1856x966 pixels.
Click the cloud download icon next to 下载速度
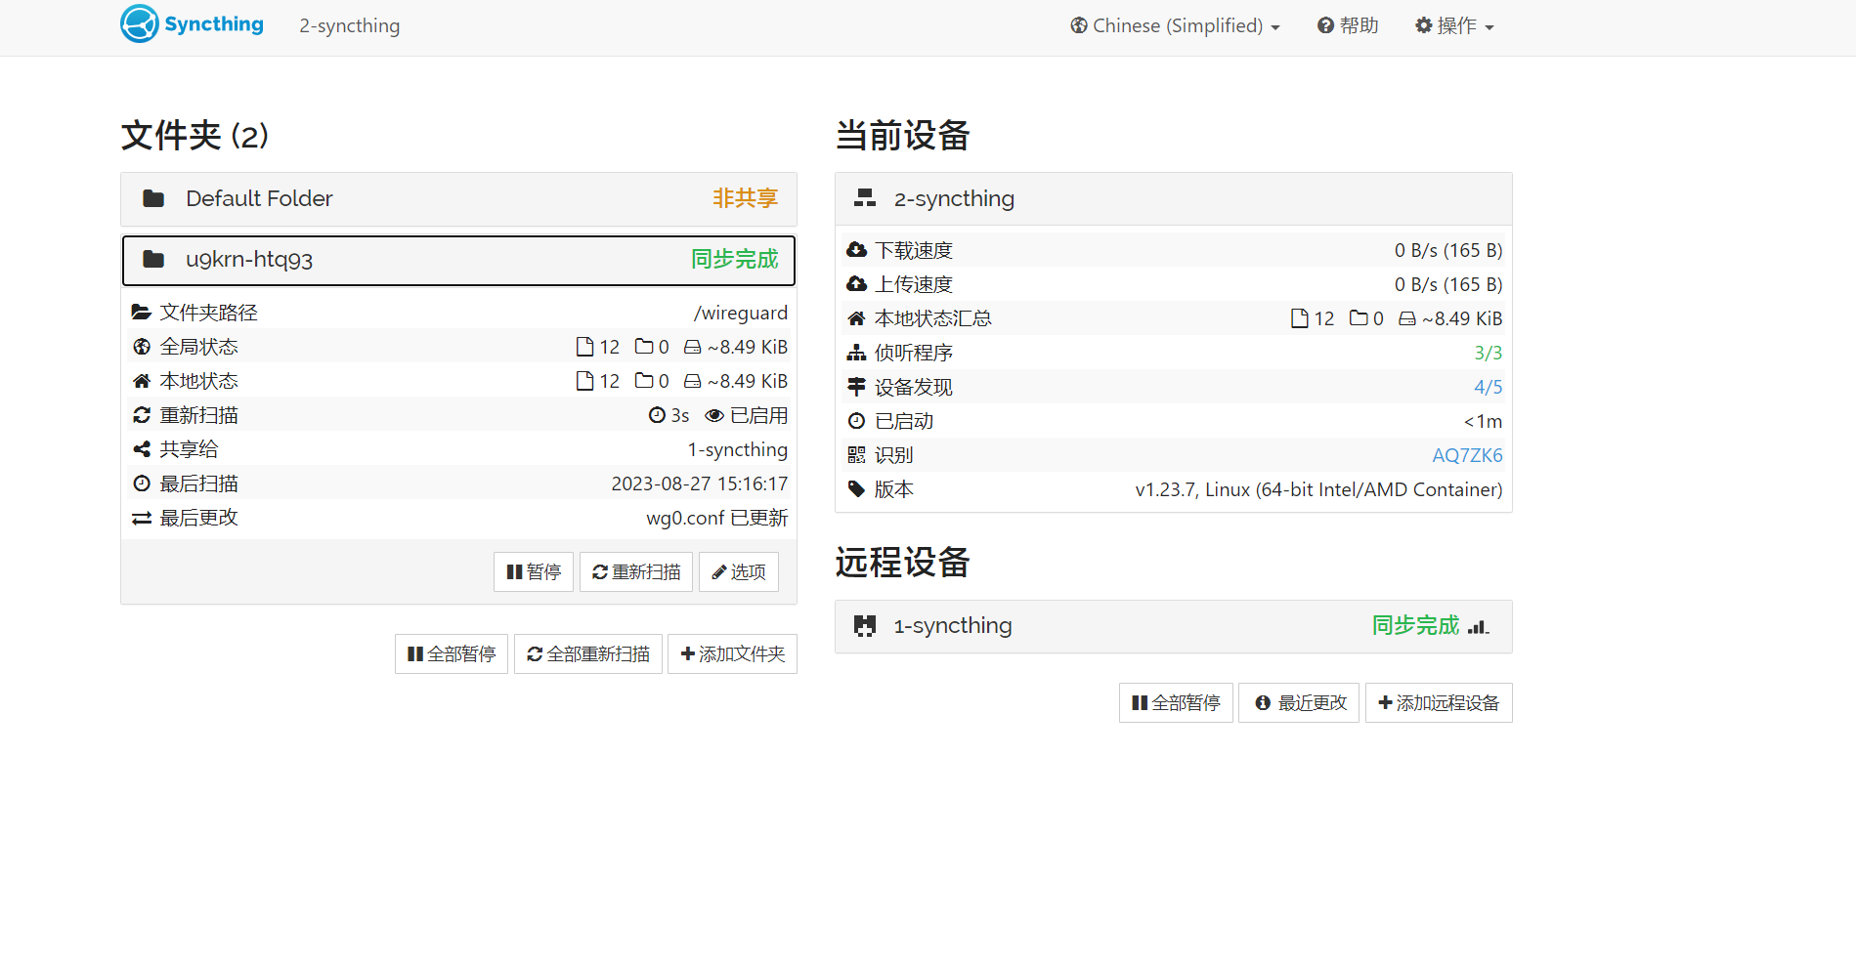857,250
